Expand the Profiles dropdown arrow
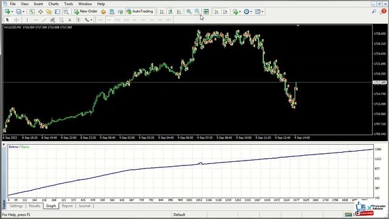This screenshot has width=389, height=219. point(24,12)
